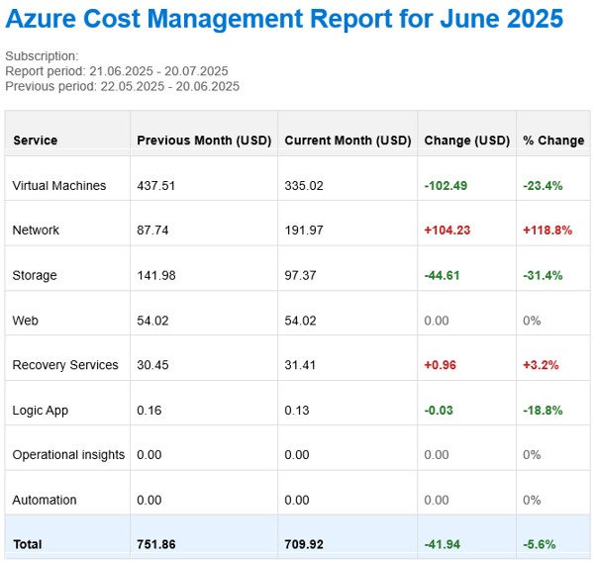The height and width of the screenshot is (563, 596).
Task: Click the Azure Cost Management Report title
Action: click(284, 19)
